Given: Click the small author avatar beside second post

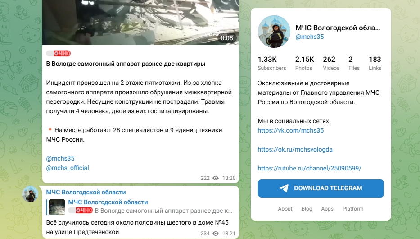Looking at the screenshot, I should (30, 194).
